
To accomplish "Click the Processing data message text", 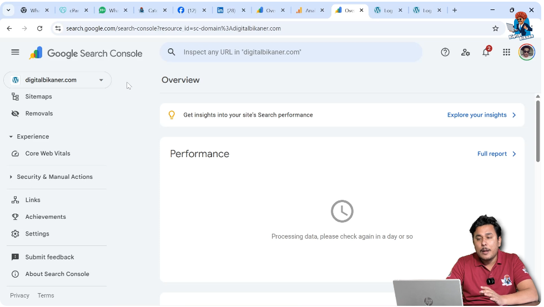I will (342, 236).
